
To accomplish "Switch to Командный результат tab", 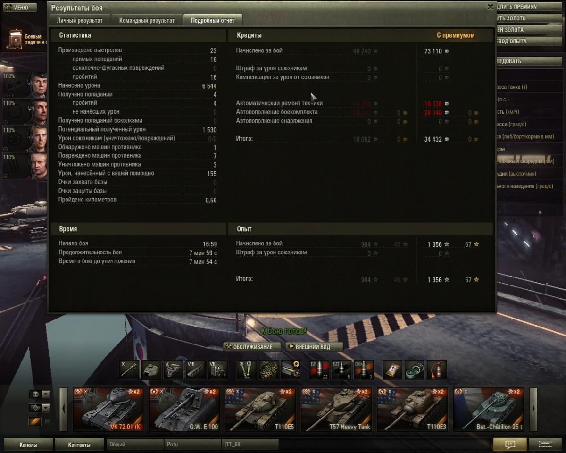I will [x=147, y=20].
